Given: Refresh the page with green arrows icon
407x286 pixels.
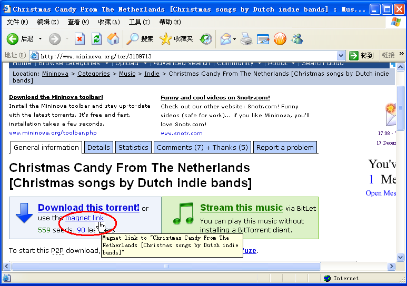Looking at the screenshot, I should click(96, 39).
